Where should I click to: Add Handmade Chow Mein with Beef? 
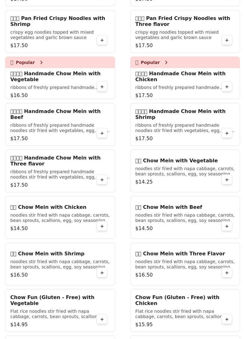(x=102, y=133)
